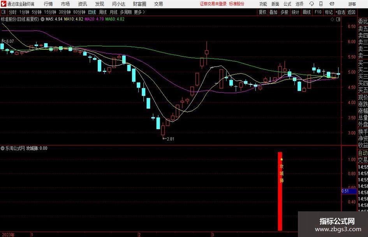
Task: Toggle the right info panel icon
Action: (x=338, y=19)
